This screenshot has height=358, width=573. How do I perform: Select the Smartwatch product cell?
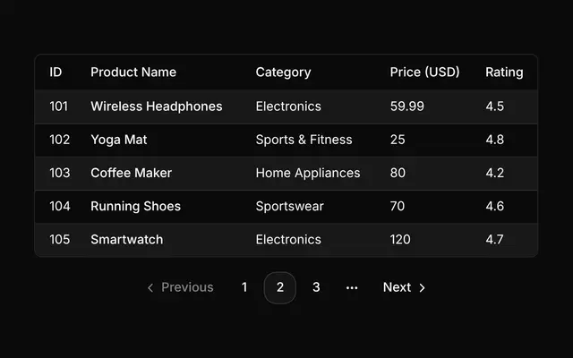click(x=127, y=240)
